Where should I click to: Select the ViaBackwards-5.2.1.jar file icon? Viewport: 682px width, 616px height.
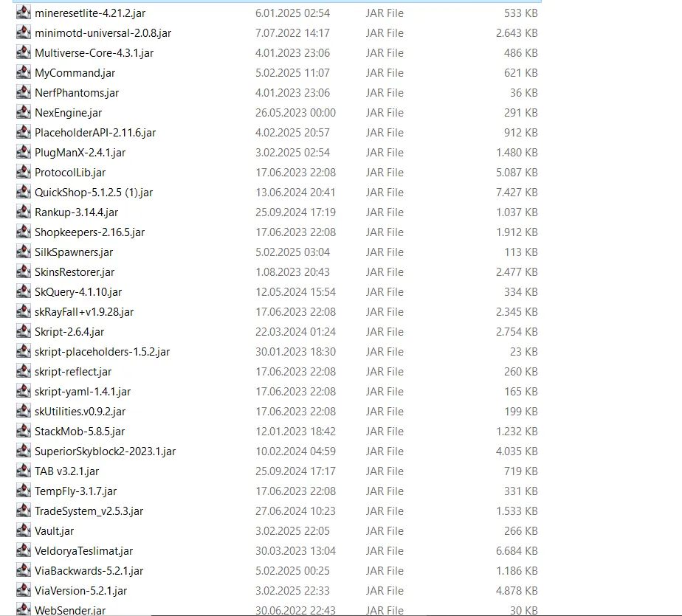tap(24, 570)
